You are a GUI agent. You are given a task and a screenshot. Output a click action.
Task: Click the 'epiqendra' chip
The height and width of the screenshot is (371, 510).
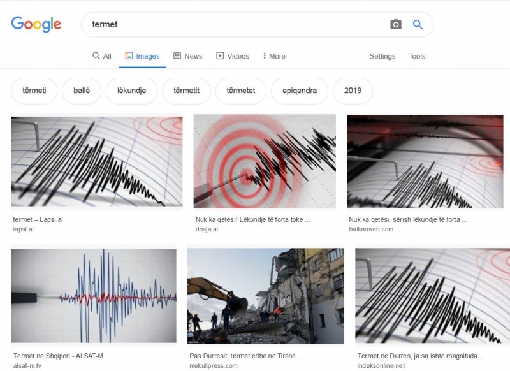pos(300,91)
